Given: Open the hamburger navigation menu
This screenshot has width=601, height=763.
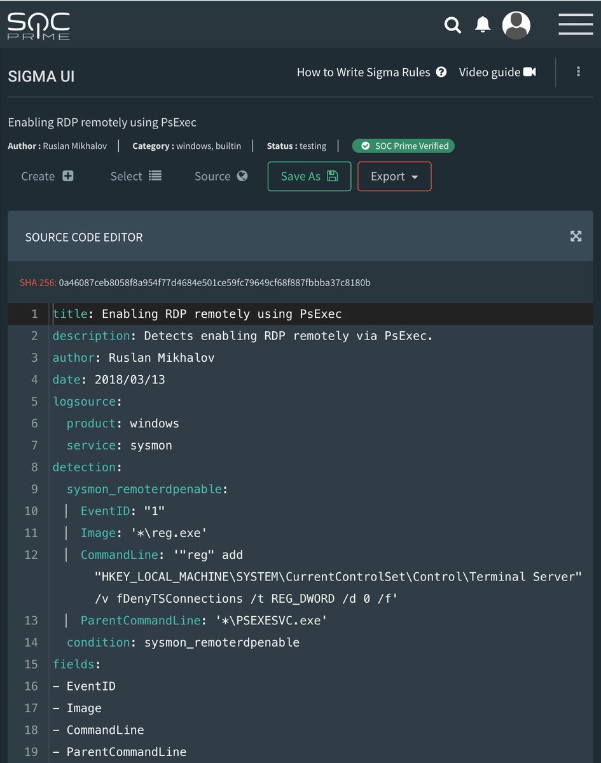Looking at the screenshot, I should (576, 24).
